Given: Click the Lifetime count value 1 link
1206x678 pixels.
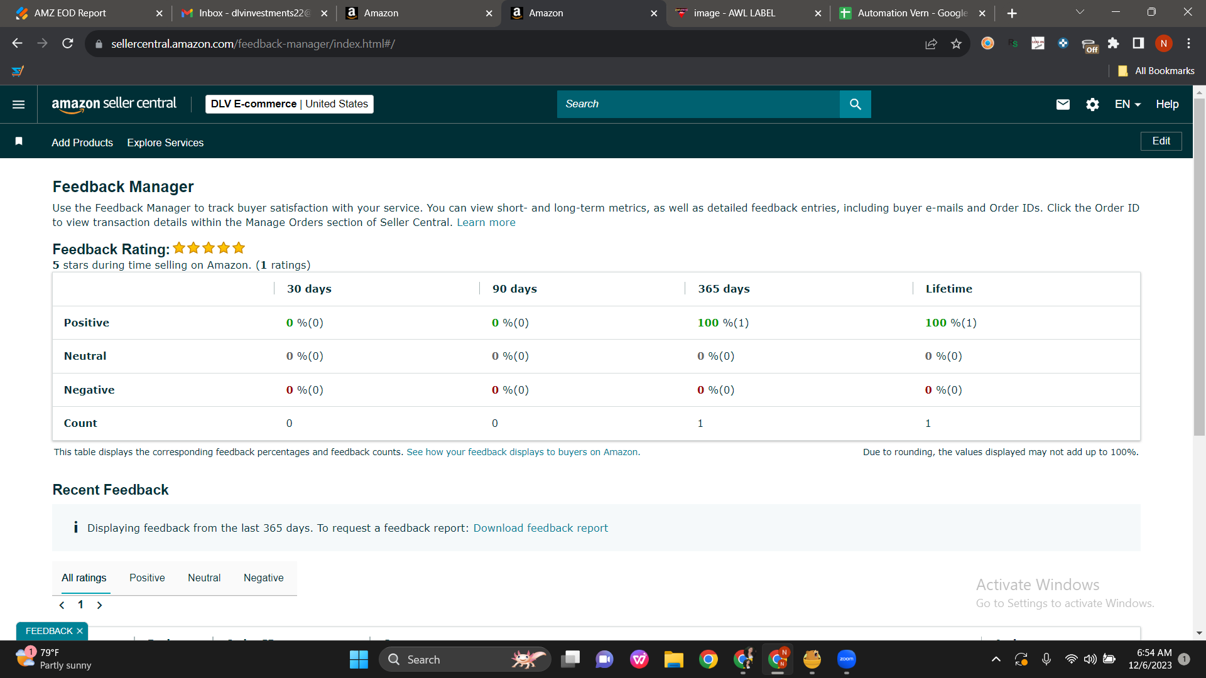Looking at the screenshot, I should point(928,423).
